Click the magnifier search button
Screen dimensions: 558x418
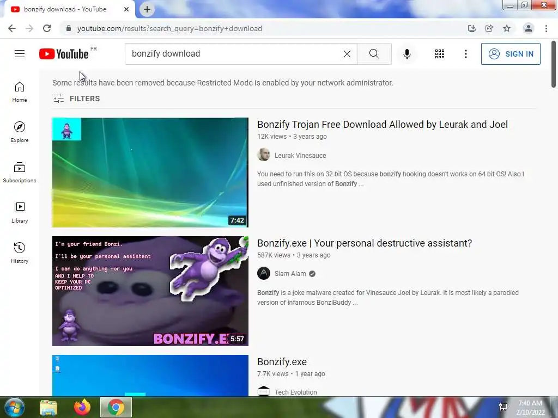coord(374,54)
